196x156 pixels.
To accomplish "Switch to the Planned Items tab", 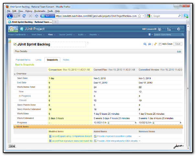I will coord(23,60).
